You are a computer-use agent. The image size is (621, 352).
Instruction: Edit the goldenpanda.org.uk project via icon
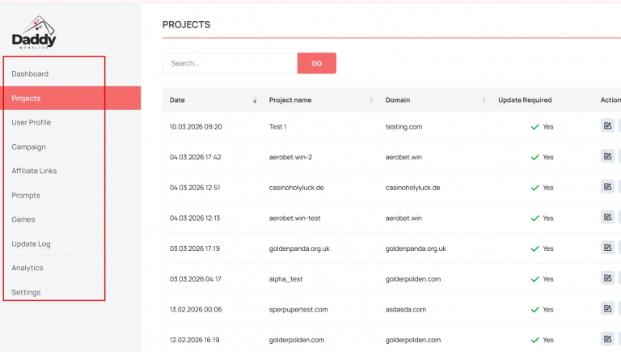tap(607, 248)
